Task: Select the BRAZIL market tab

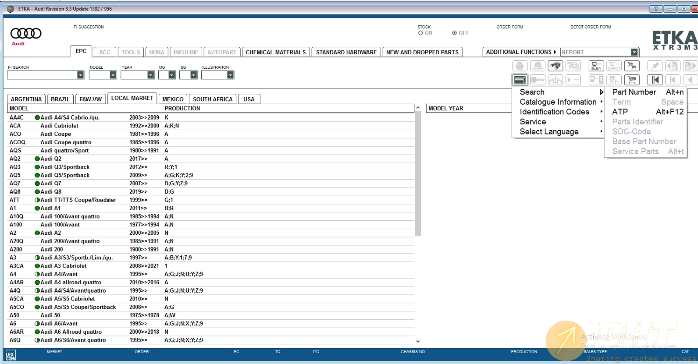Action: pos(60,99)
